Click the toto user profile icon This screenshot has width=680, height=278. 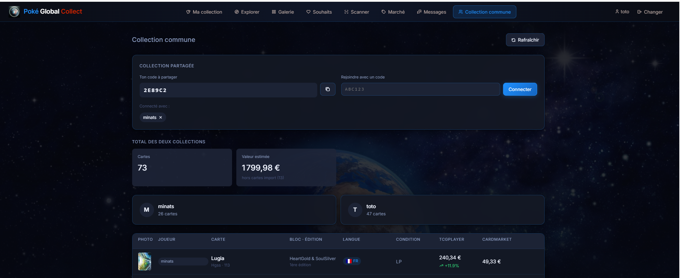[617, 12]
